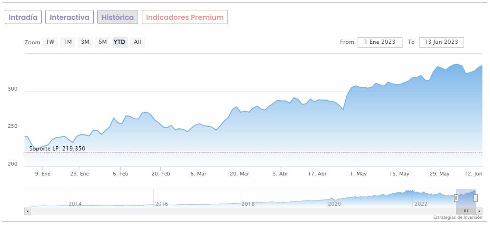Click the left navigator range handle
The image size is (490, 225).
click(x=456, y=198)
